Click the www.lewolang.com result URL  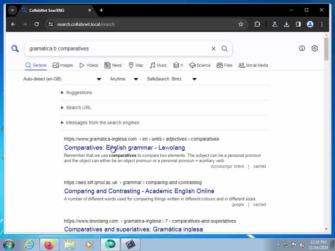(150, 221)
